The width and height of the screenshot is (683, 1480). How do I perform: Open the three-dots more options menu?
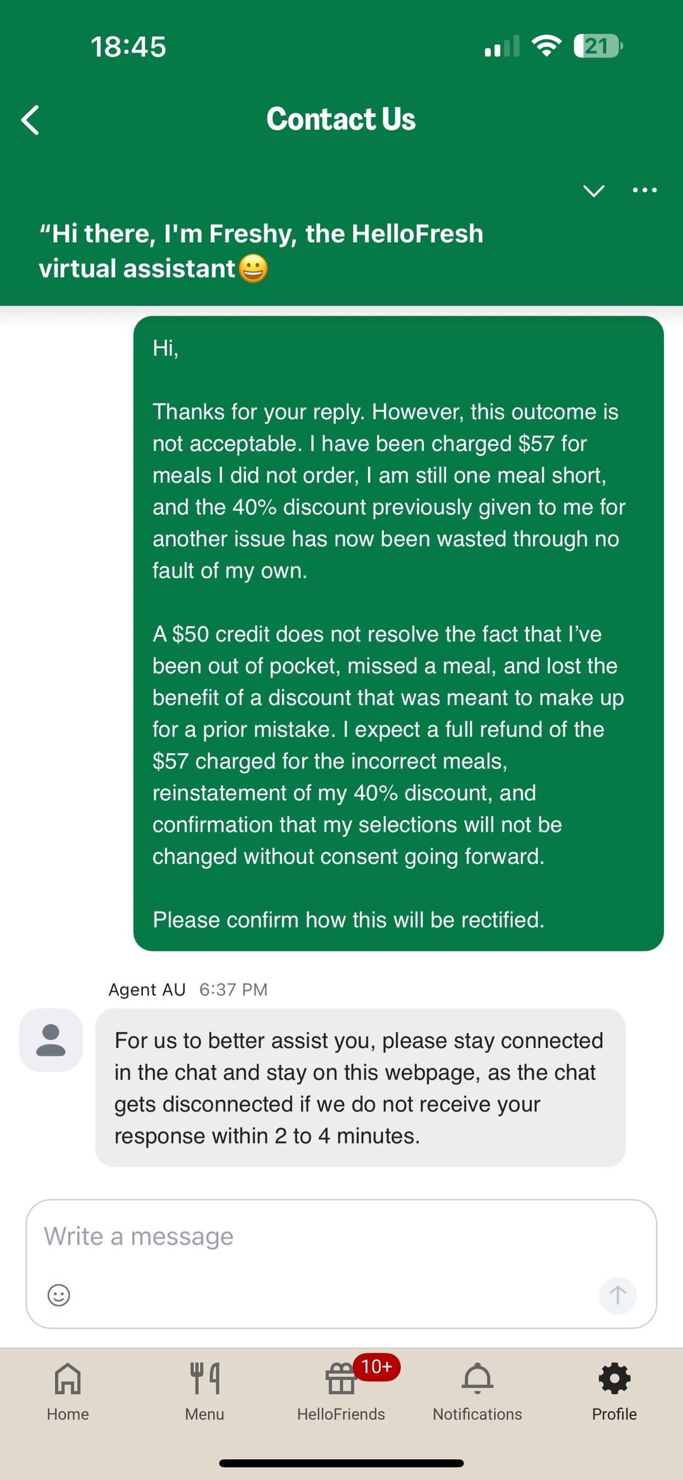[x=644, y=190]
